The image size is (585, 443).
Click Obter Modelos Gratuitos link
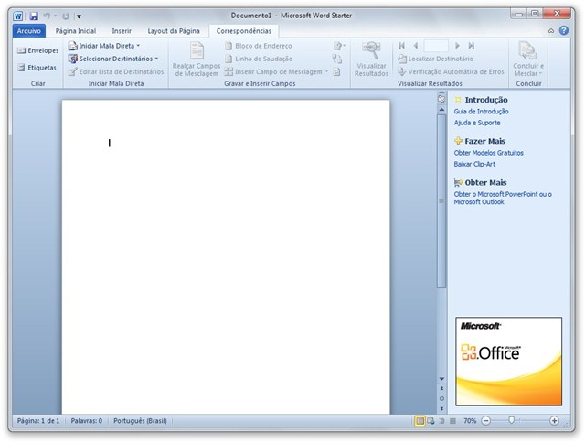tap(488, 153)
